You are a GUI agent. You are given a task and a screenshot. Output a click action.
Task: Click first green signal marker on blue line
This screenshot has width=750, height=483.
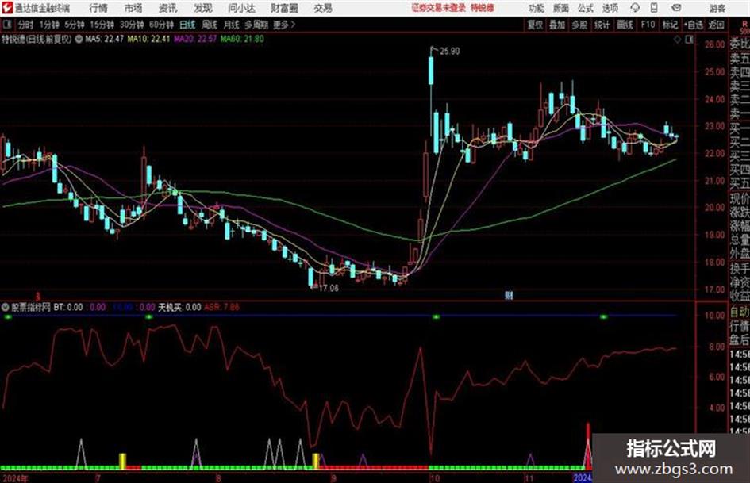(8, 316)
